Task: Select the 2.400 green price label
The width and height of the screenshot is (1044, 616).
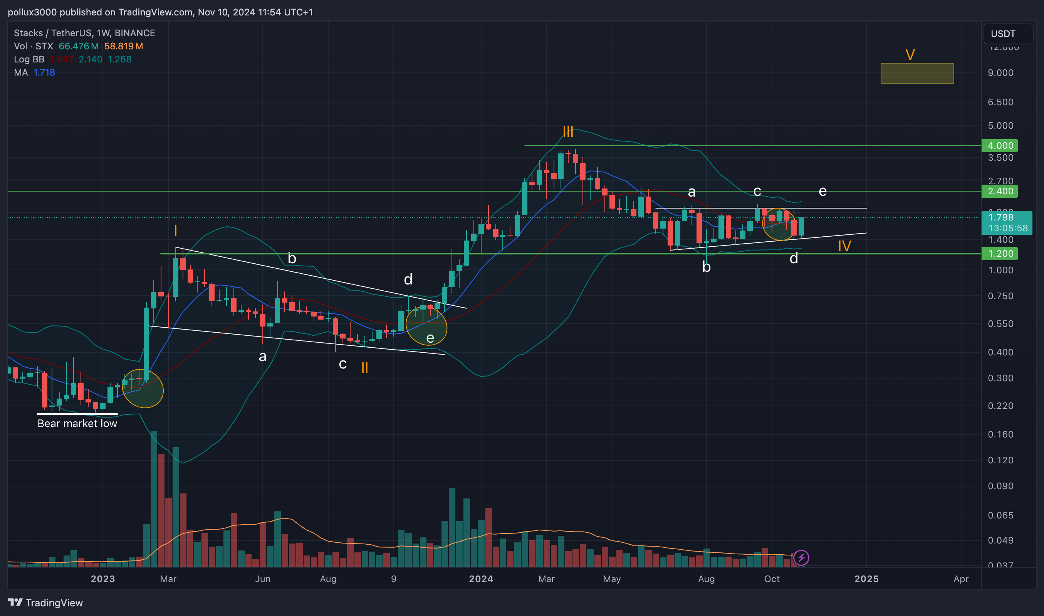Action: click(999, 191)
